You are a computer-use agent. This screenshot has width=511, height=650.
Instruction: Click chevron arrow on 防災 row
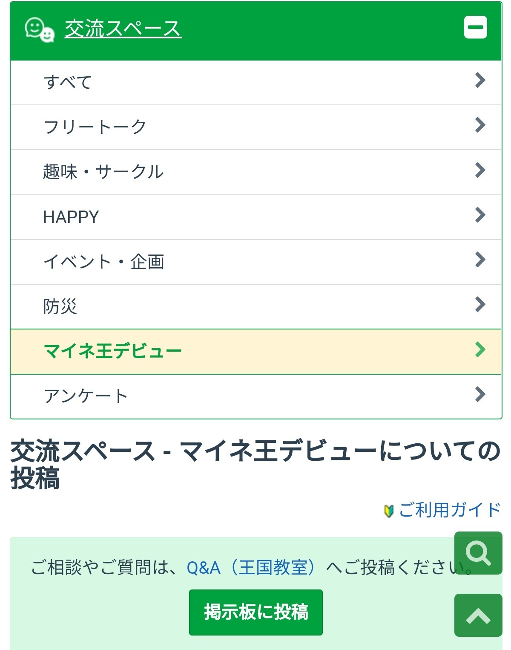tap(480, 304)
